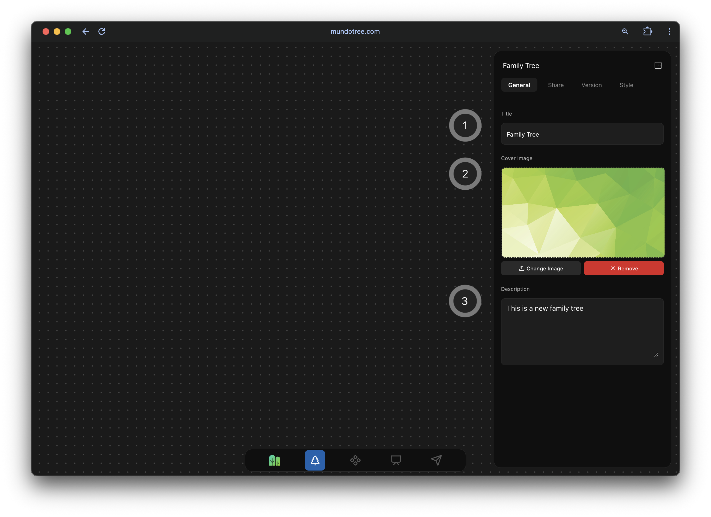711x517 pixels.
Task: Select the highlighted pine tree tool
Action: (x=315, y=460)
